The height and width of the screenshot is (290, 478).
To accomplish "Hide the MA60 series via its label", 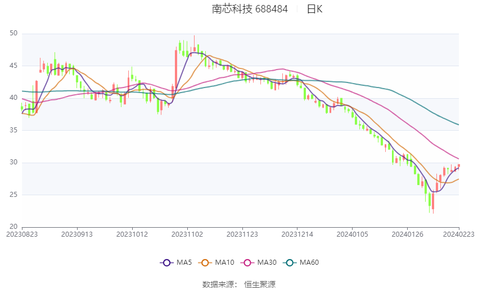I will pyautogui.click(x=309, y=263).
